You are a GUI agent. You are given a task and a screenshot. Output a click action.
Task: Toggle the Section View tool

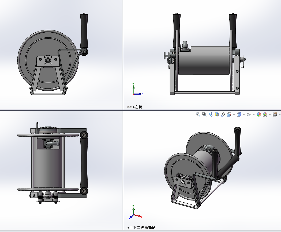pyautogui.click(x=217, y=114)
